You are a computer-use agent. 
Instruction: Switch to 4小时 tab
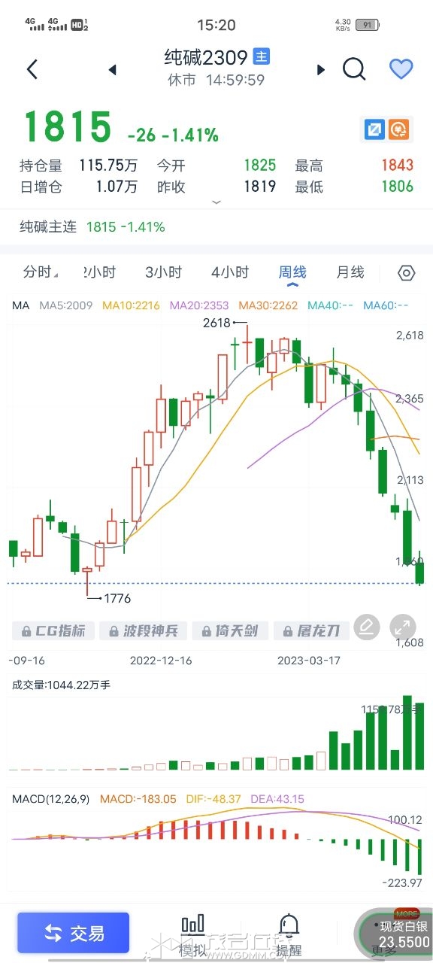click(x=230, y=272)
